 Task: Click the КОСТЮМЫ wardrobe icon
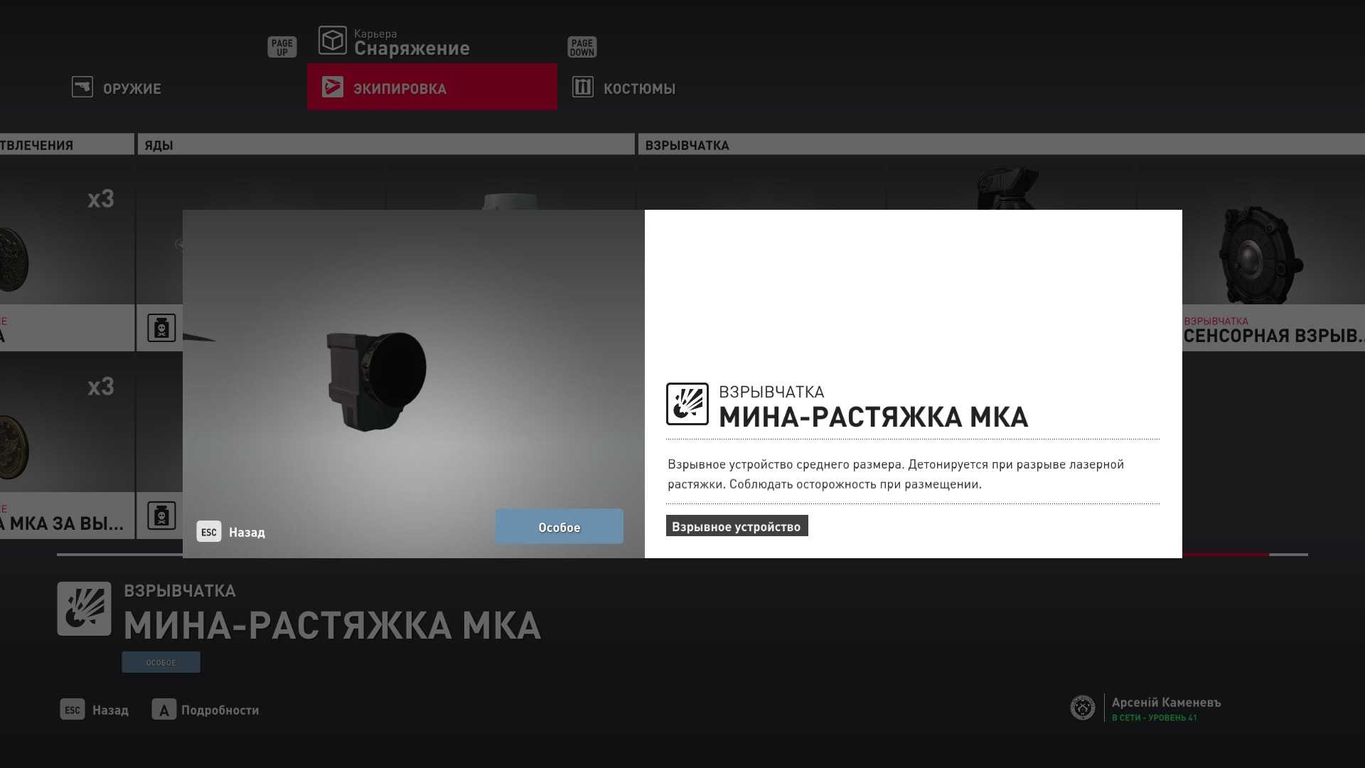(582, 87)
